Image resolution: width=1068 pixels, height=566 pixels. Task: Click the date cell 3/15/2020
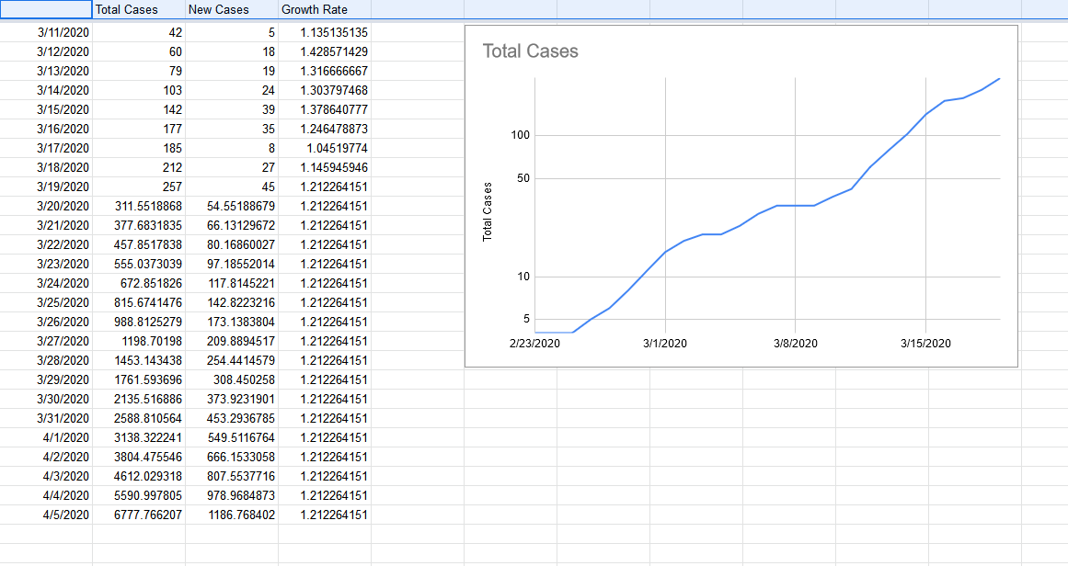(x=46, y=109)
